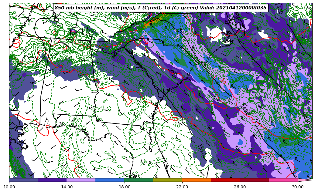
Task: Click the 10–12 slate colorbar segment
Action: coord(23,180)
